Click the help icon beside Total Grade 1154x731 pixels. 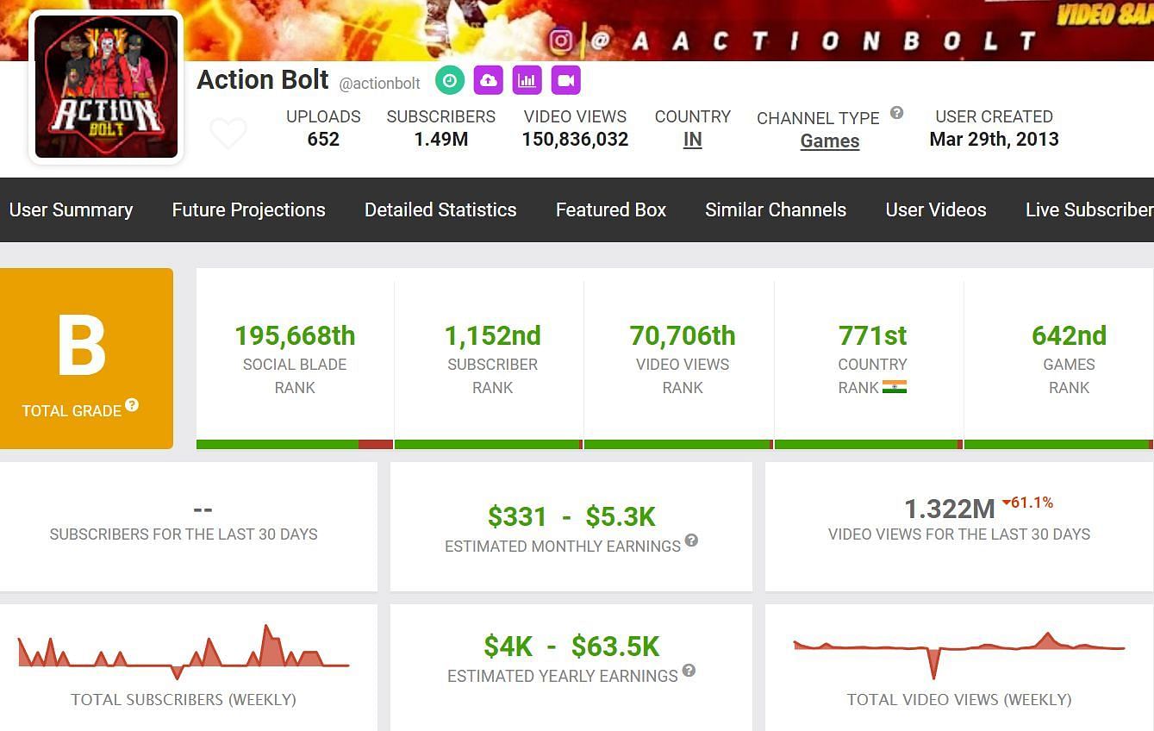pos(132,404)
